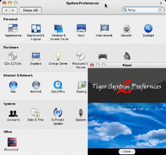Click the search field containing tony
Viewport: 166px width, 155px height.
click(x=143, y=10)
